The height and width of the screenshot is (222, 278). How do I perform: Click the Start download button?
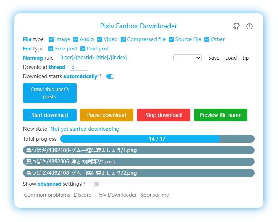pyautogui.click(x=50, y=115)
